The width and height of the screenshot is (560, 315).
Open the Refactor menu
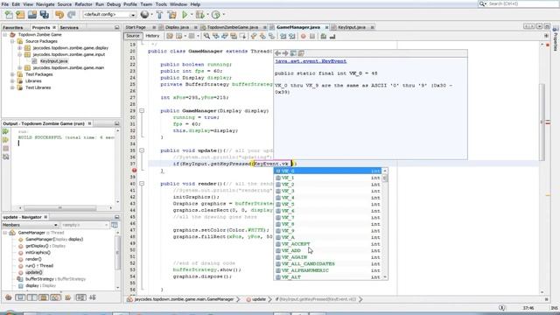(x=84, y=4)
